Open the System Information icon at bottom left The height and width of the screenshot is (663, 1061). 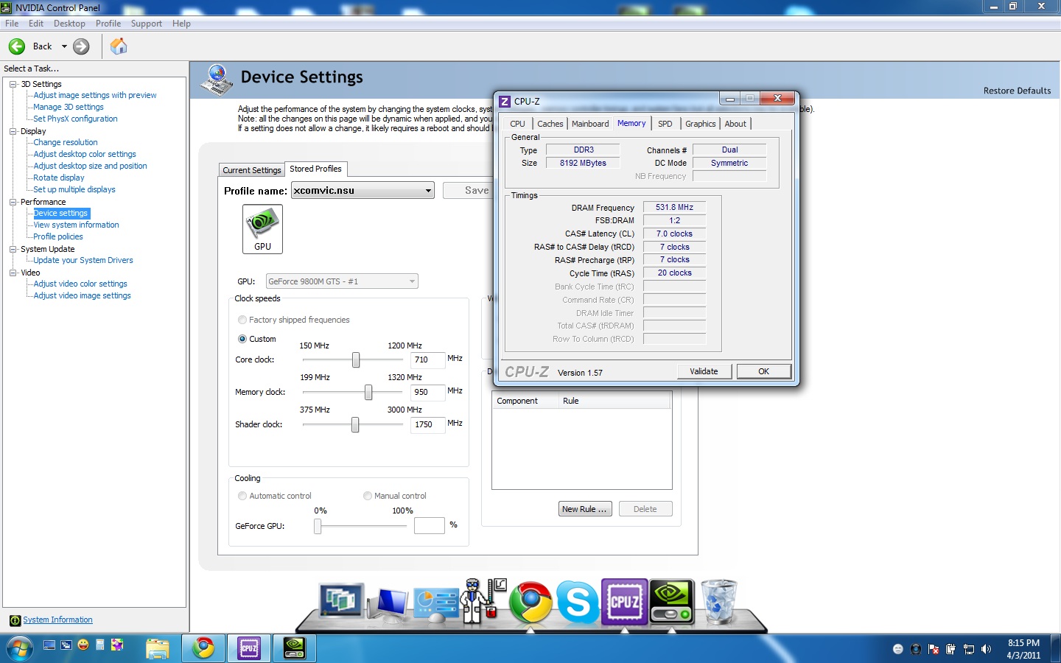point(15,620)
